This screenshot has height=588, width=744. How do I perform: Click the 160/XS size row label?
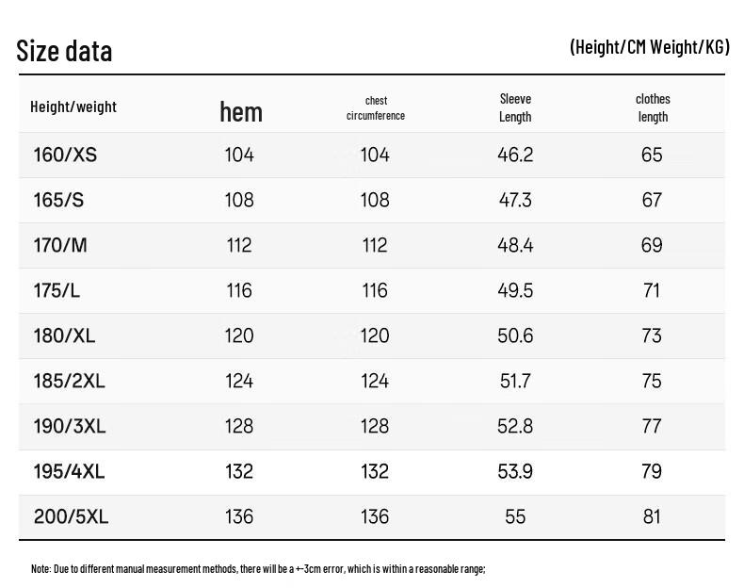pyautogui.click(x=65, y=155)
